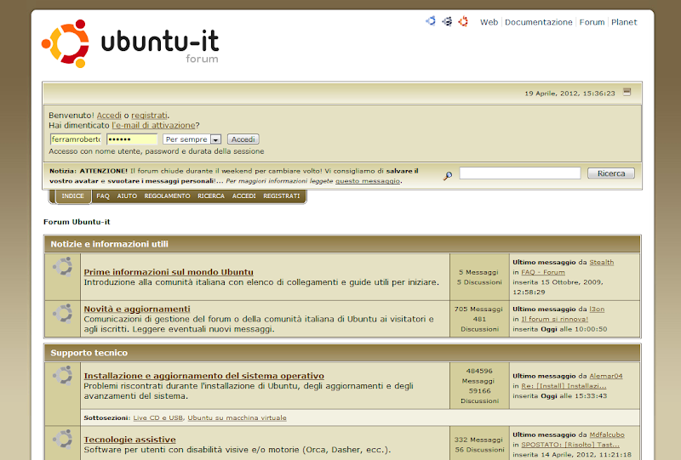Screen dimensions: 681x460
Task: Collapse the header panel using the shrink icon
Action: 627,92
